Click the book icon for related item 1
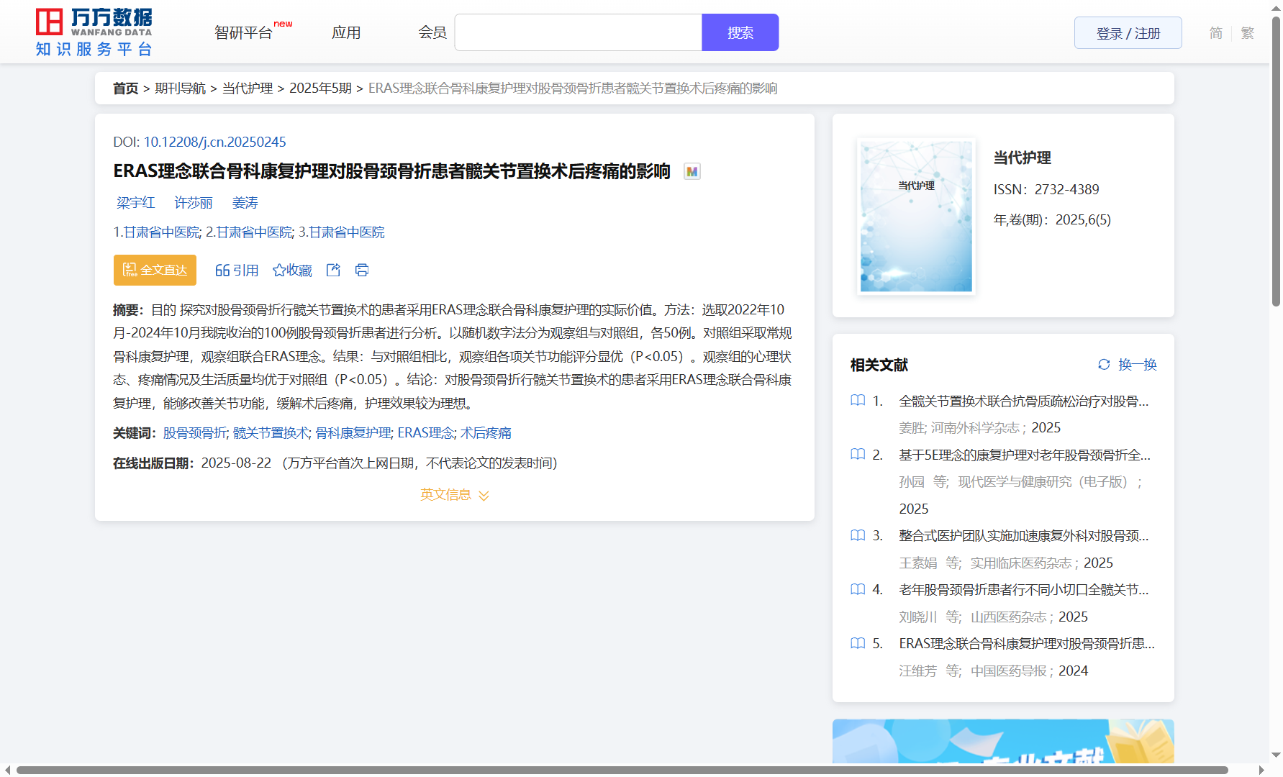Image resolution: width=1283 pixels, height=777 pixels. [x=858, y=401]
